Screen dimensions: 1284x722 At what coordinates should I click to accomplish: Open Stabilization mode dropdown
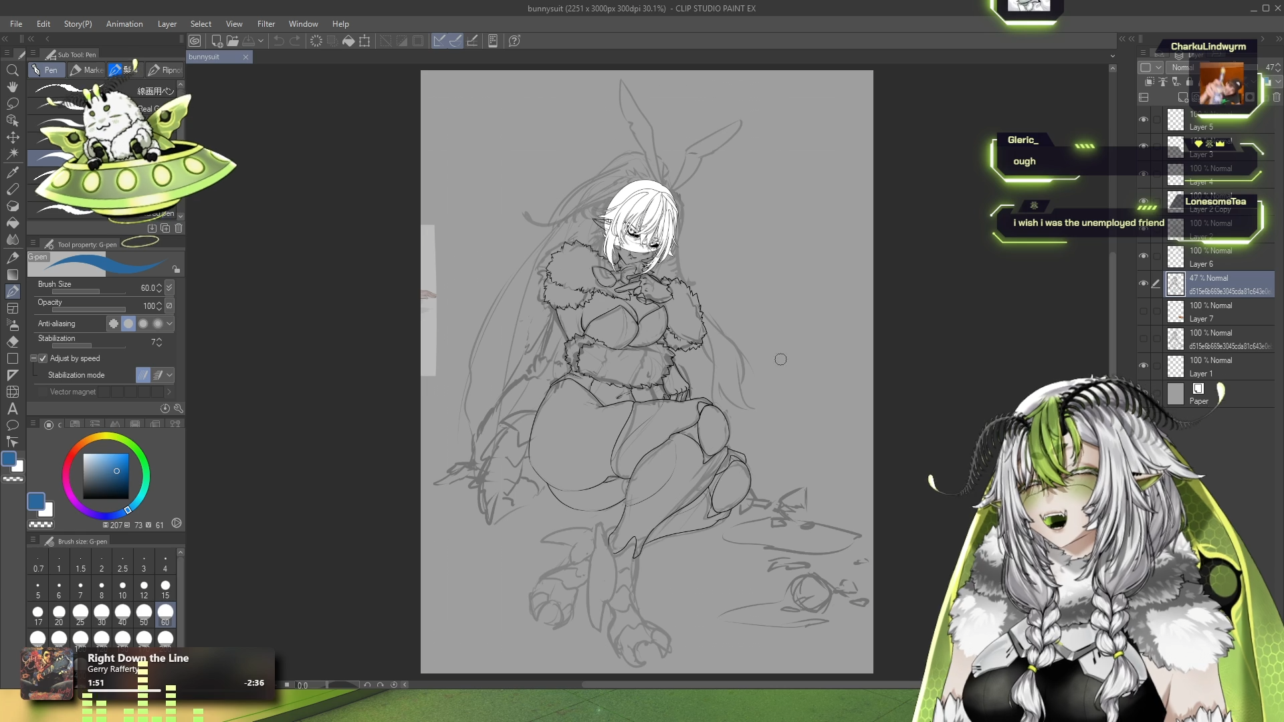point(170,375)
